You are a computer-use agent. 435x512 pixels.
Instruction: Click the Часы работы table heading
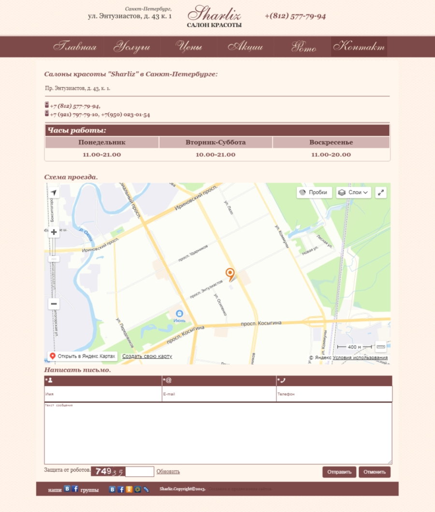click(217, 130)
